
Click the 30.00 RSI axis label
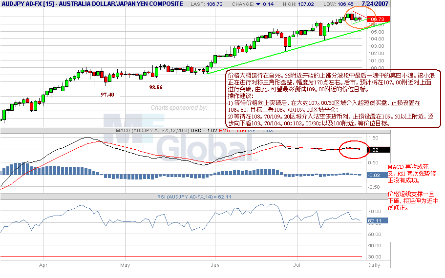[375, 257]
